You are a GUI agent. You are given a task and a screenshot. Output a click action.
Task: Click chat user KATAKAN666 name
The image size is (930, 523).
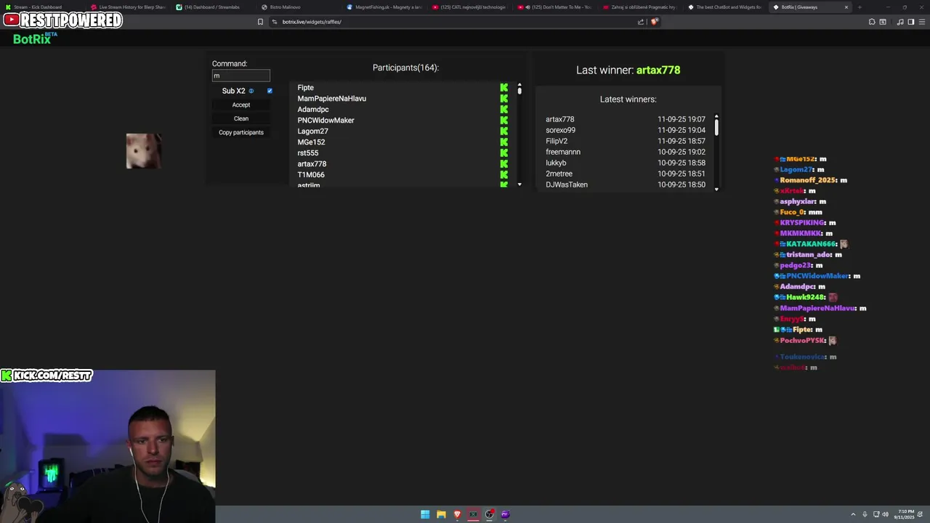tap(811, 244)
